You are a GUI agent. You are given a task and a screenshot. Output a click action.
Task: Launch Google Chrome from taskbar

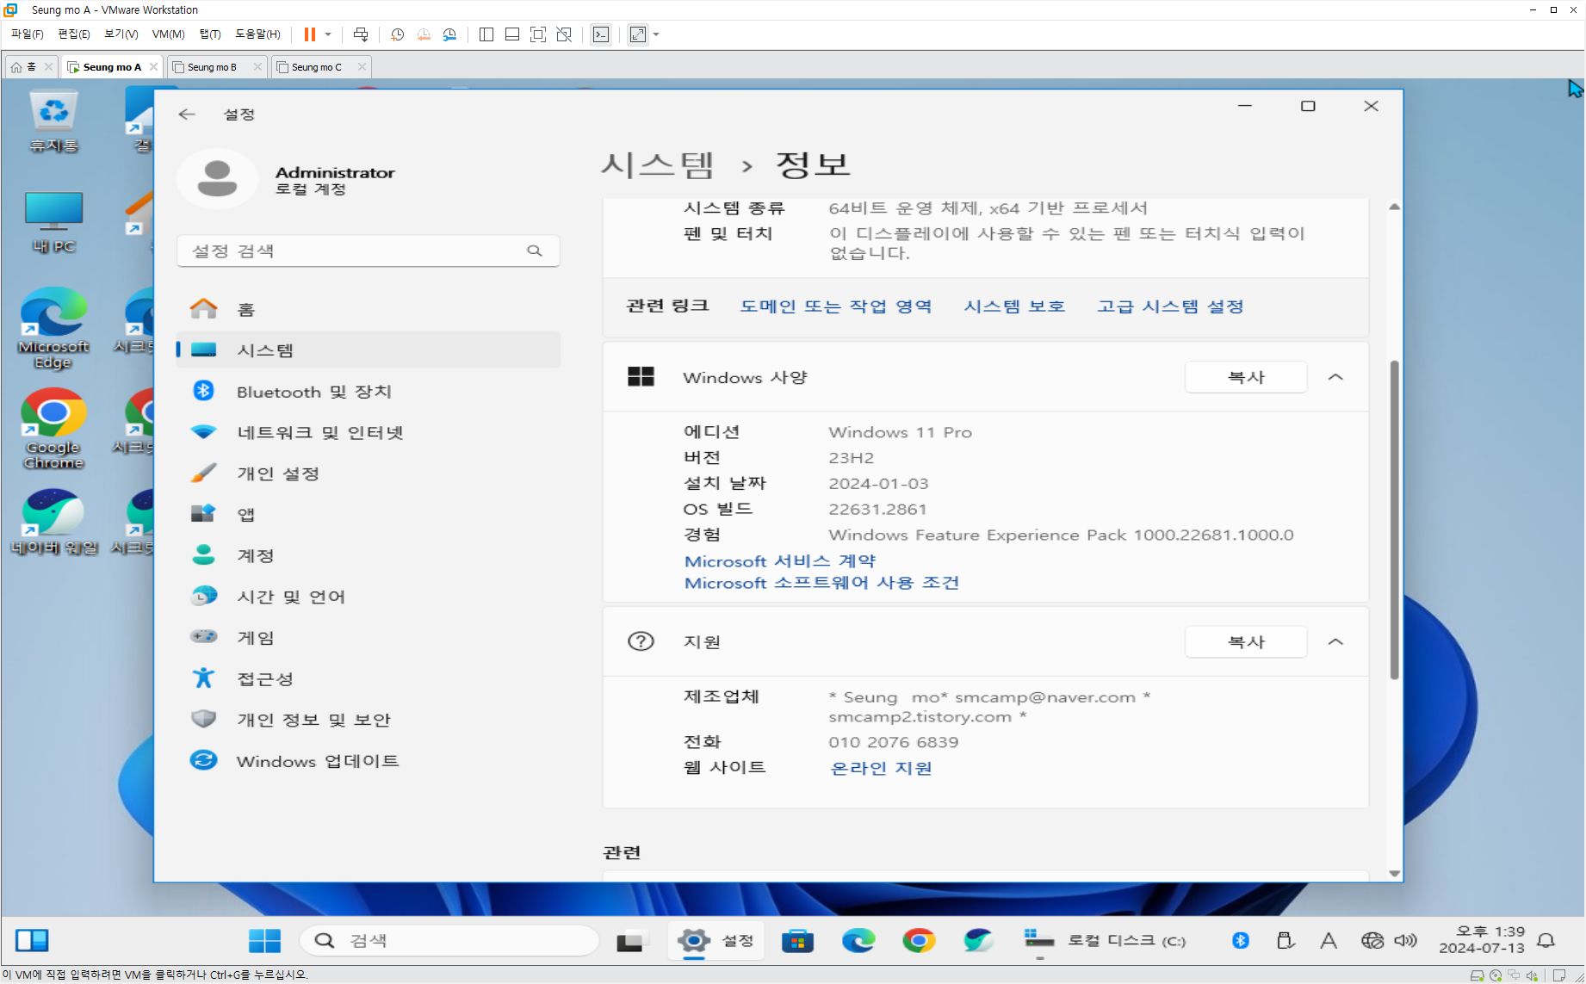click(x=919, y=941)
